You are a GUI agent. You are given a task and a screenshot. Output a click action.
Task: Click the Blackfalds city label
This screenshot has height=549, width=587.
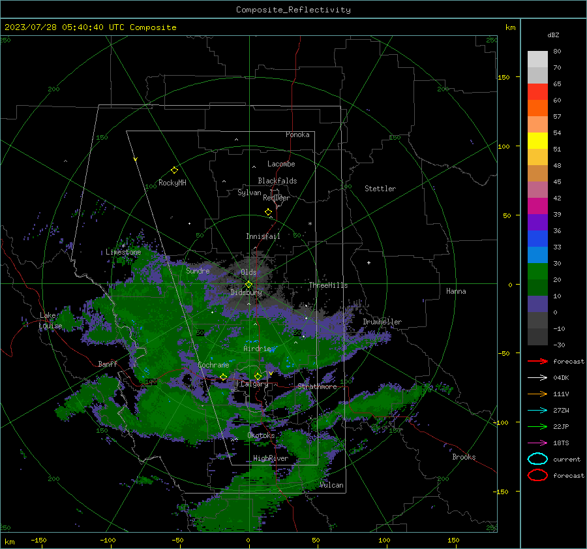(277, 181)
